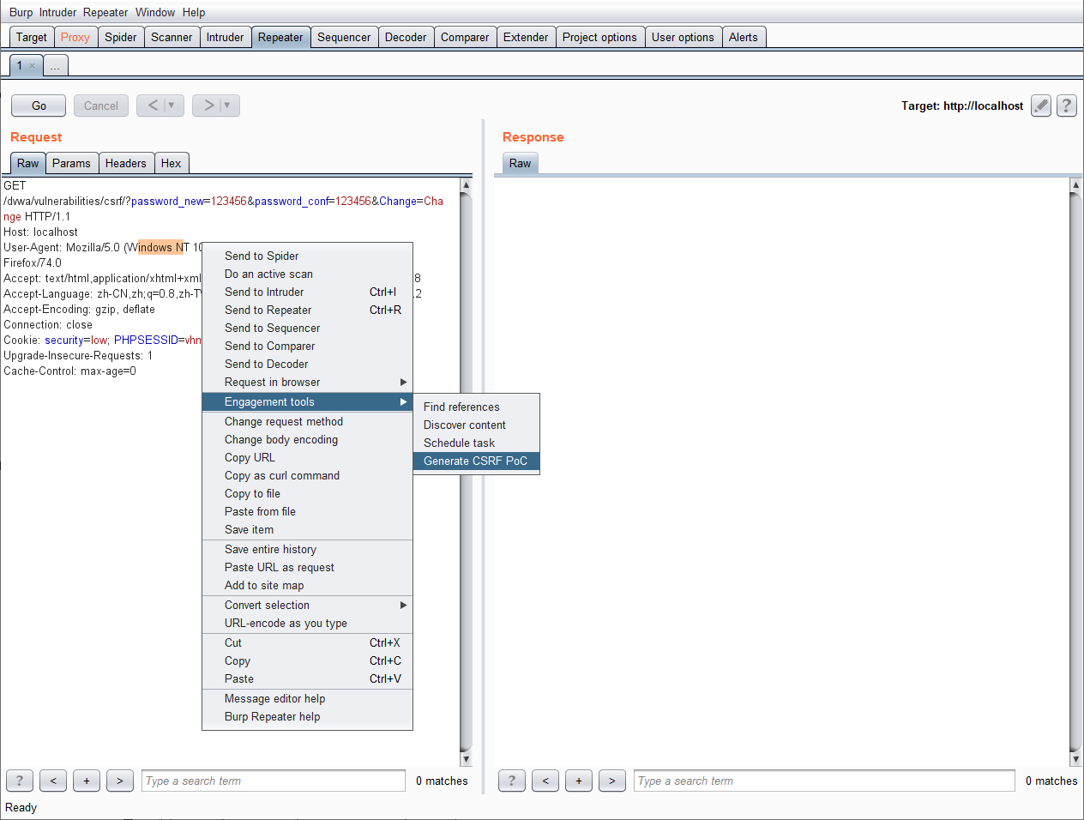The width and height of the screenshot is (1084, 820).
Task: Open the Window menu
Action: pyautogui.click(x=155, y=12)
